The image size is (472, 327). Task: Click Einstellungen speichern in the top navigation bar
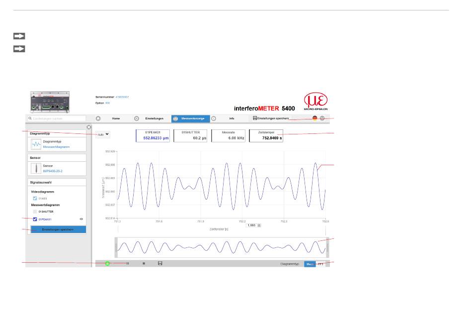(271, 118)
